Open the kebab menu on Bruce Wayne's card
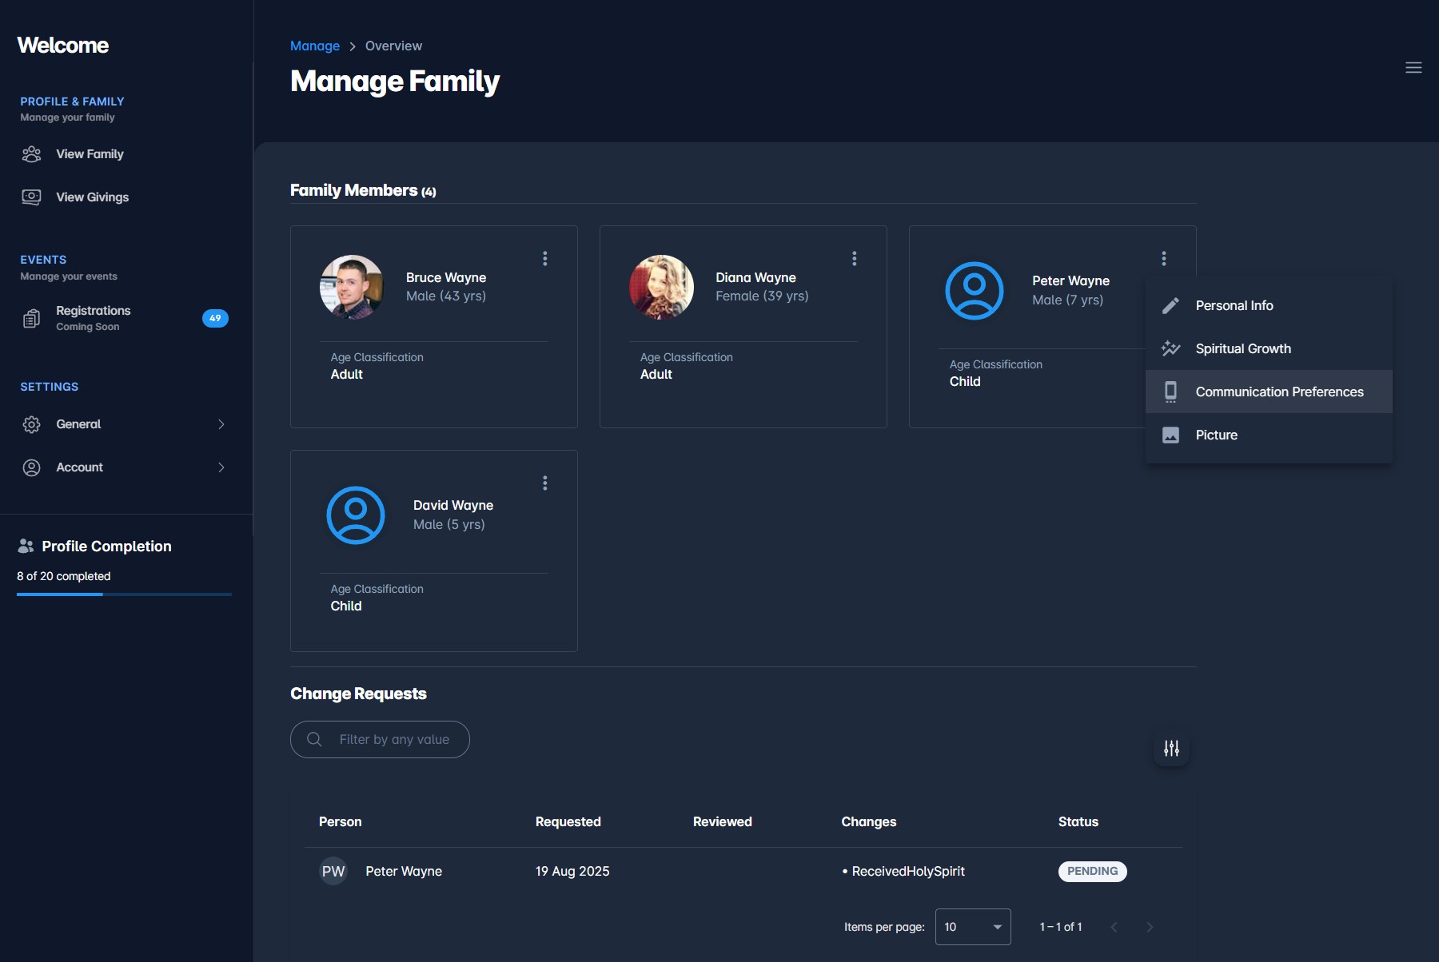Image resolution: width=1439 pixels, height=962 pixels. [x=544, y=258]
